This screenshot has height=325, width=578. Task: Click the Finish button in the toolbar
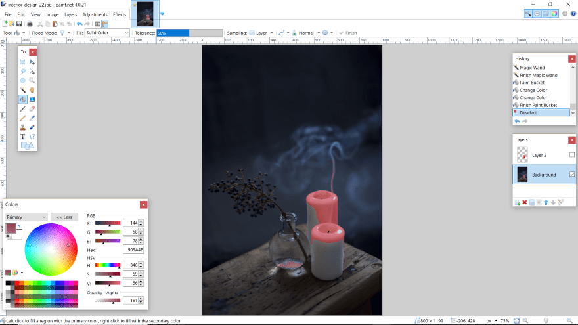347,33
